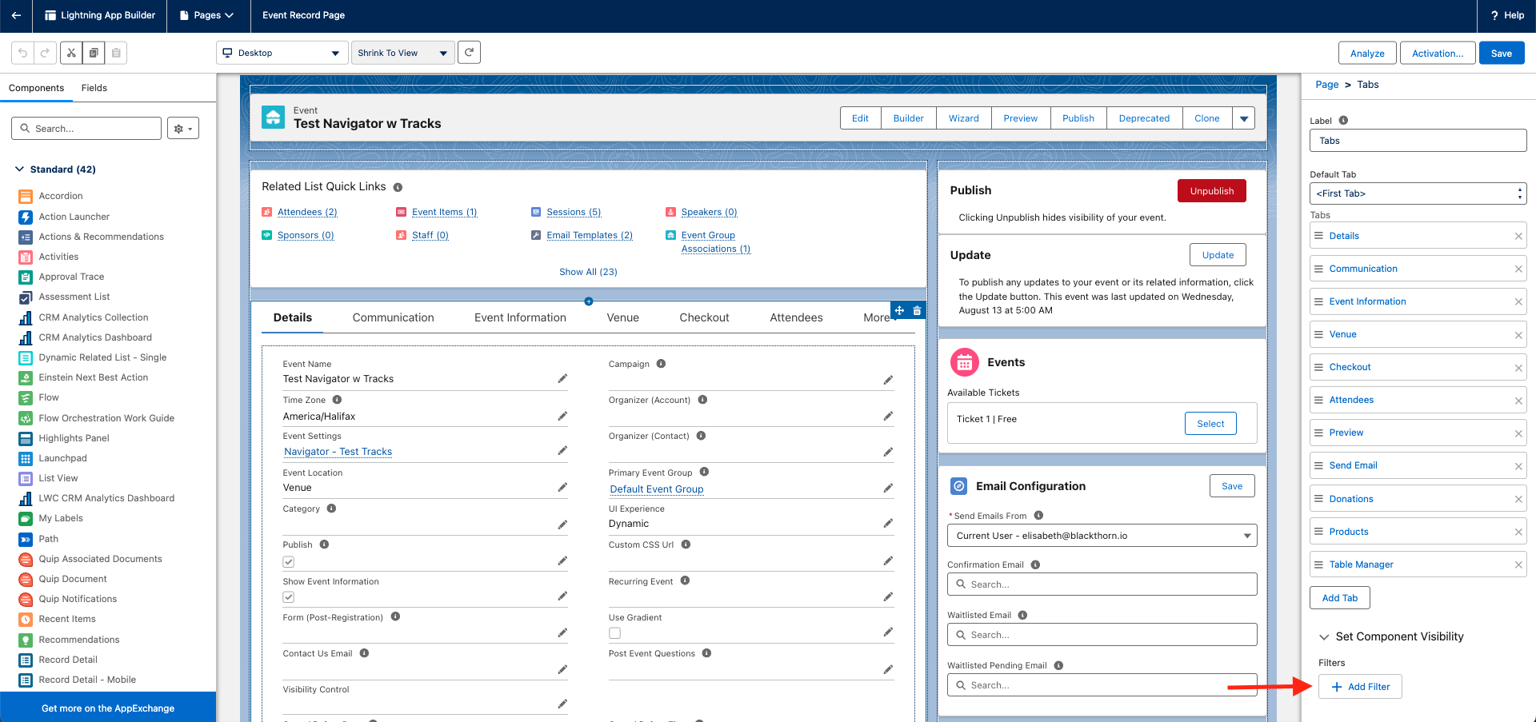Click the component Search field
Viewport: 1536px width, 722px height.
[x=86, y=129]
